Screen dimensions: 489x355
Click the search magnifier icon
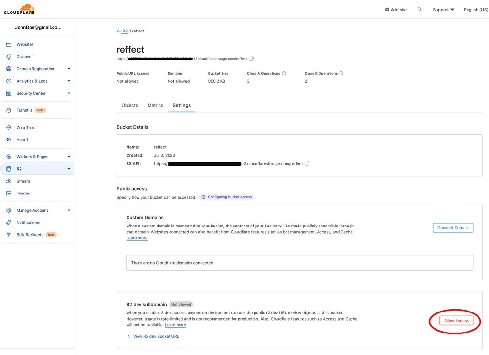(x=420, y=10)
